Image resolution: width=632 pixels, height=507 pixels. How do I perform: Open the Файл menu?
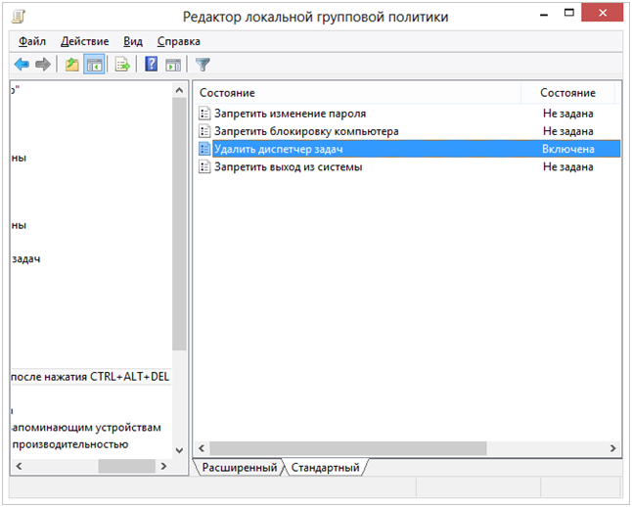coord(32,41)
